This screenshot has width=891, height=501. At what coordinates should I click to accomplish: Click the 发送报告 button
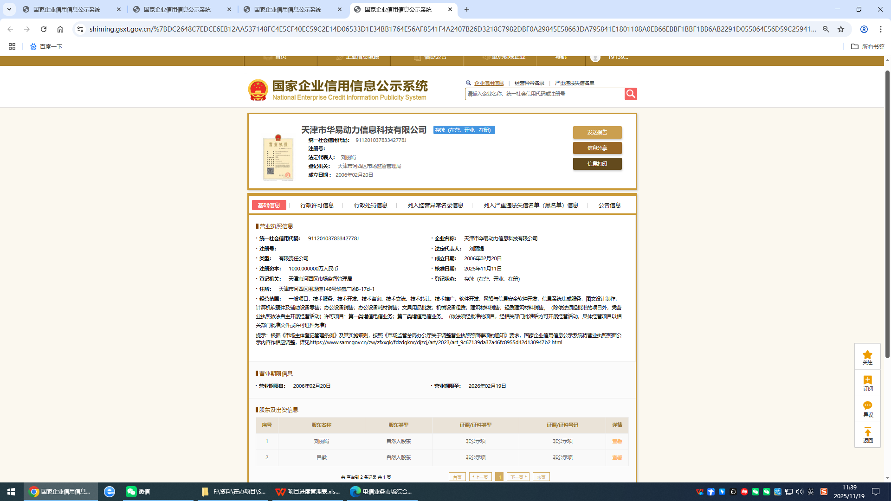[x=597, y=132]
